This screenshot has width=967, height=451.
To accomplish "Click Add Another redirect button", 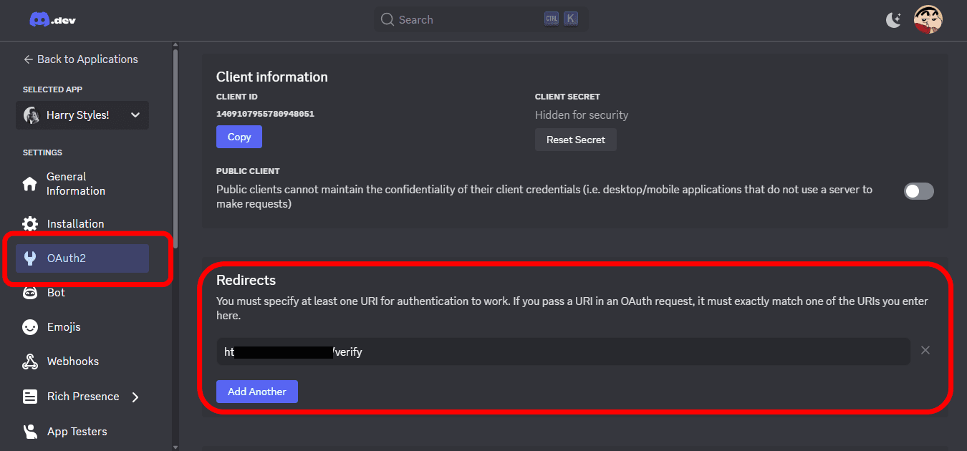I will (x=256, y=392).
